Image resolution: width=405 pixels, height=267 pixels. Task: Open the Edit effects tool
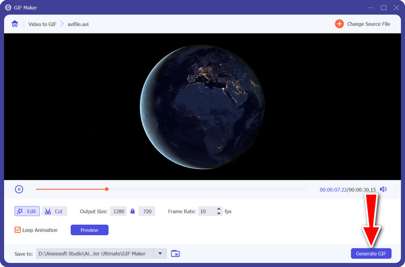coord(27,212)
